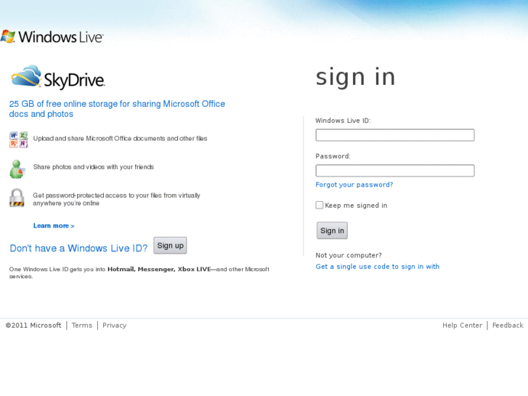
Task: Click the Messenger buddy photos icon
Action: click(x=17, y=169)
